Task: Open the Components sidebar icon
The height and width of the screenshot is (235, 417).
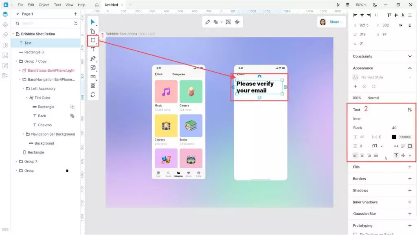Action: coord(5,25)
